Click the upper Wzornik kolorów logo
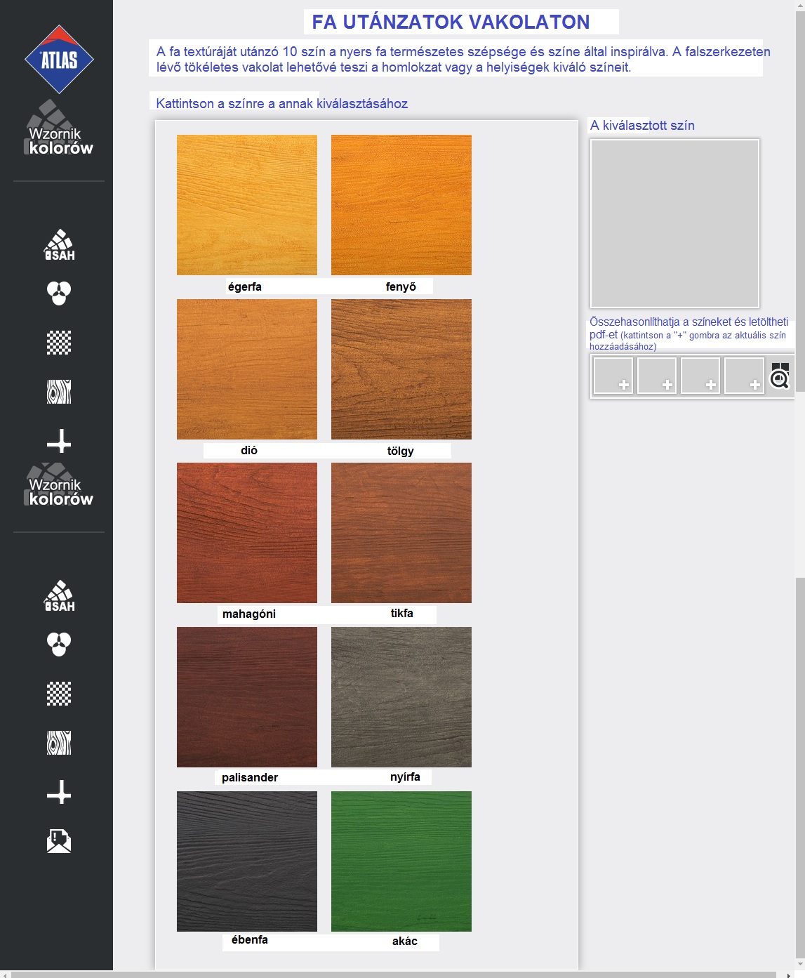 (59, 130)
